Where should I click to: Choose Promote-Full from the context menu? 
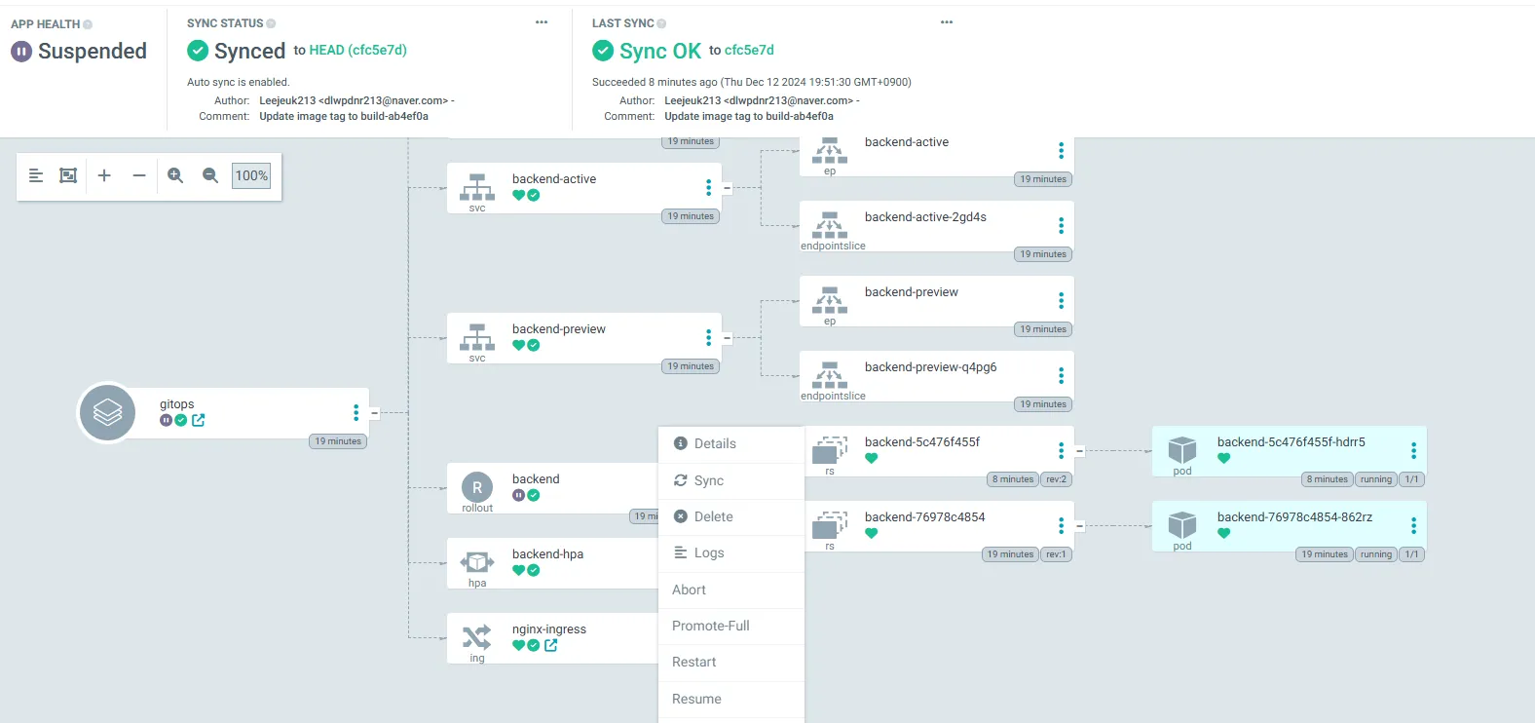(x=731, y=626)
